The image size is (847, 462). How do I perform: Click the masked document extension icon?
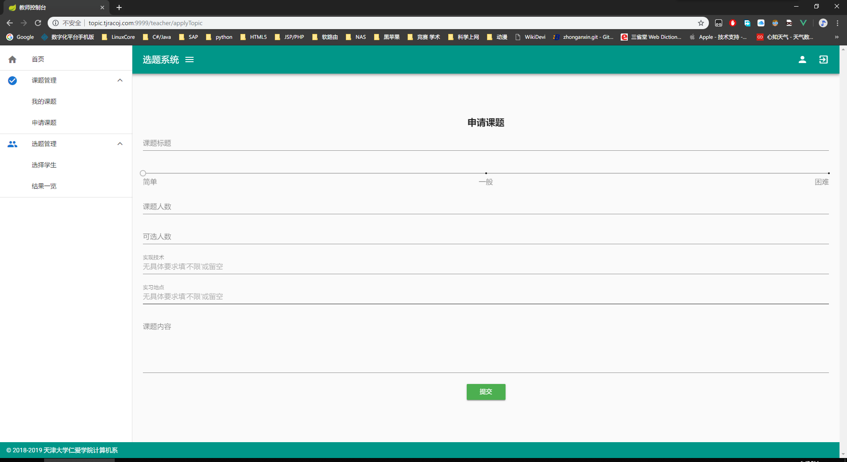[789, 23]
